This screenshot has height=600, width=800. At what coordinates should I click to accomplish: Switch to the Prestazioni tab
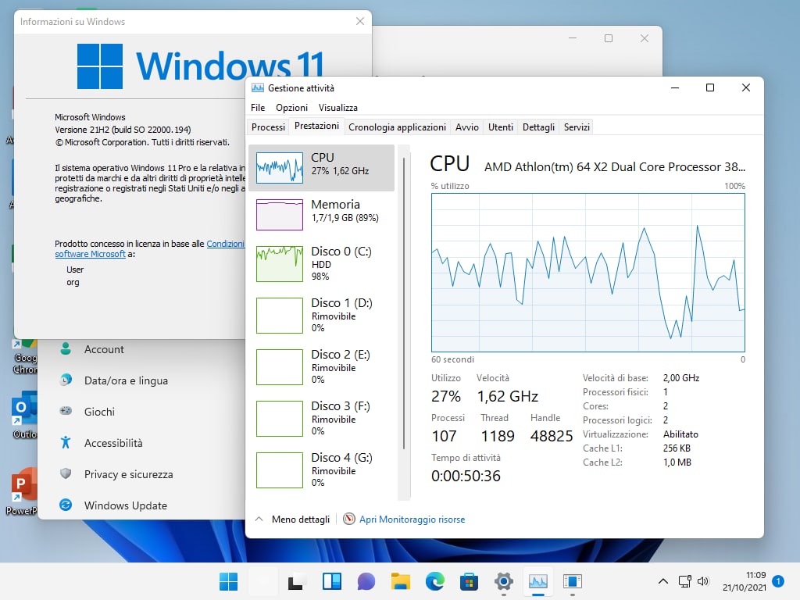pos(316,126)
